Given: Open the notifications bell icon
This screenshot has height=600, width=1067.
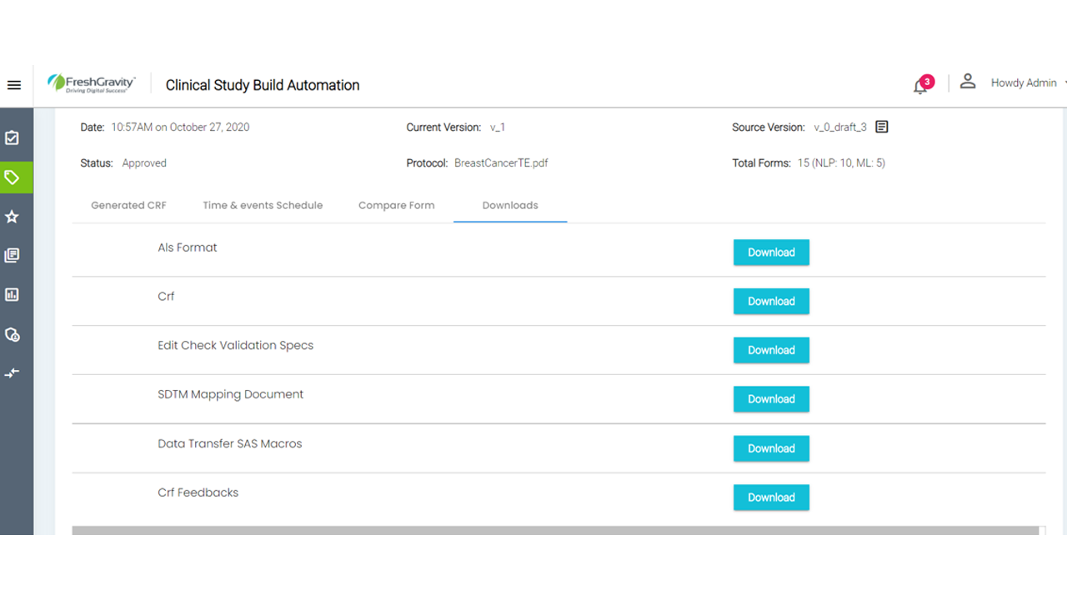Looking at the screenshot, I should [x=921, y=85].
